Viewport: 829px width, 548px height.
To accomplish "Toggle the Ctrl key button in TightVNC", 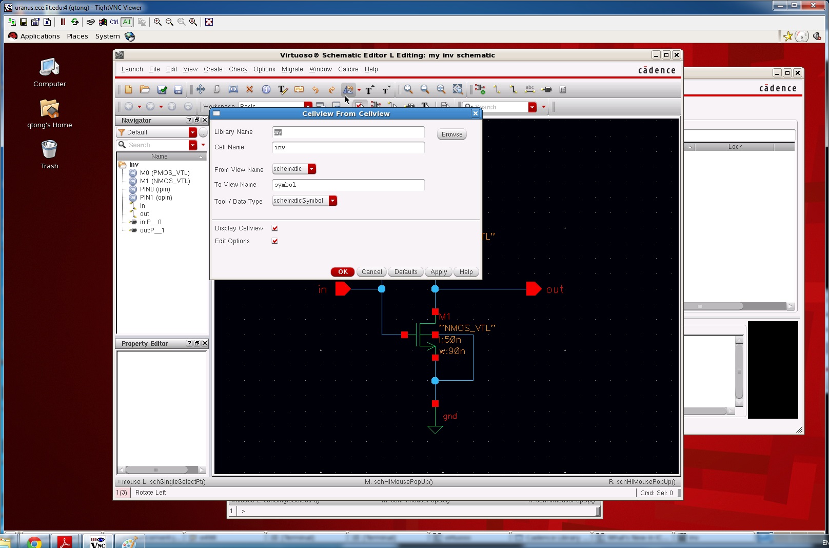I will (x=114, y=22).
